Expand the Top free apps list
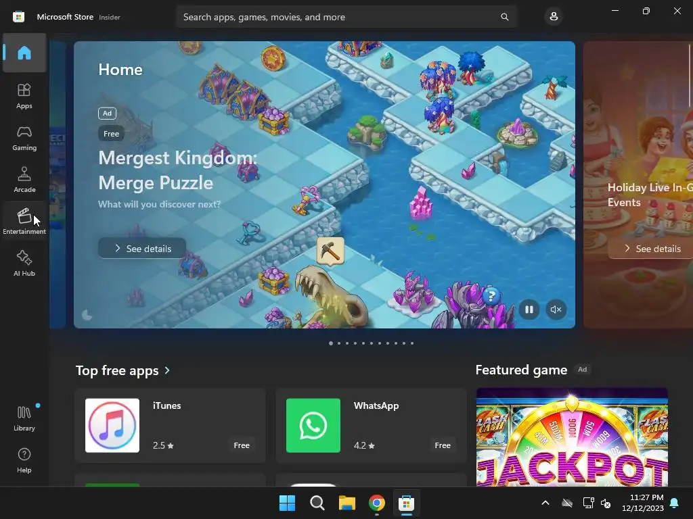Image resolution: width=693 pixels, height=519 pixels. pos(122,370)
